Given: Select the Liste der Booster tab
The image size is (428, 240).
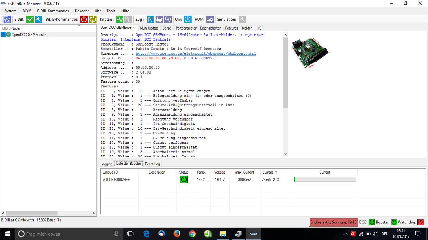Looking at the screenshot, I should tap(129, 164).
